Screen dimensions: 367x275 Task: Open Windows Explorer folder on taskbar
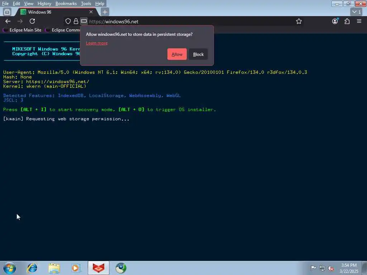click(x=54, y=268)
